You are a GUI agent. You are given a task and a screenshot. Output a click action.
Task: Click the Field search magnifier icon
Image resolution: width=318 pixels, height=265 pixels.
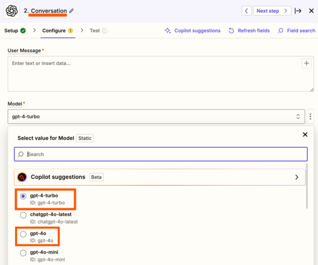(x=281, y=31)
